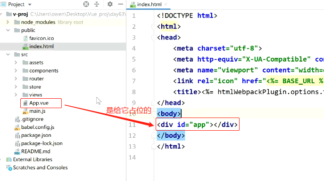Collapse the public folder

8,30
